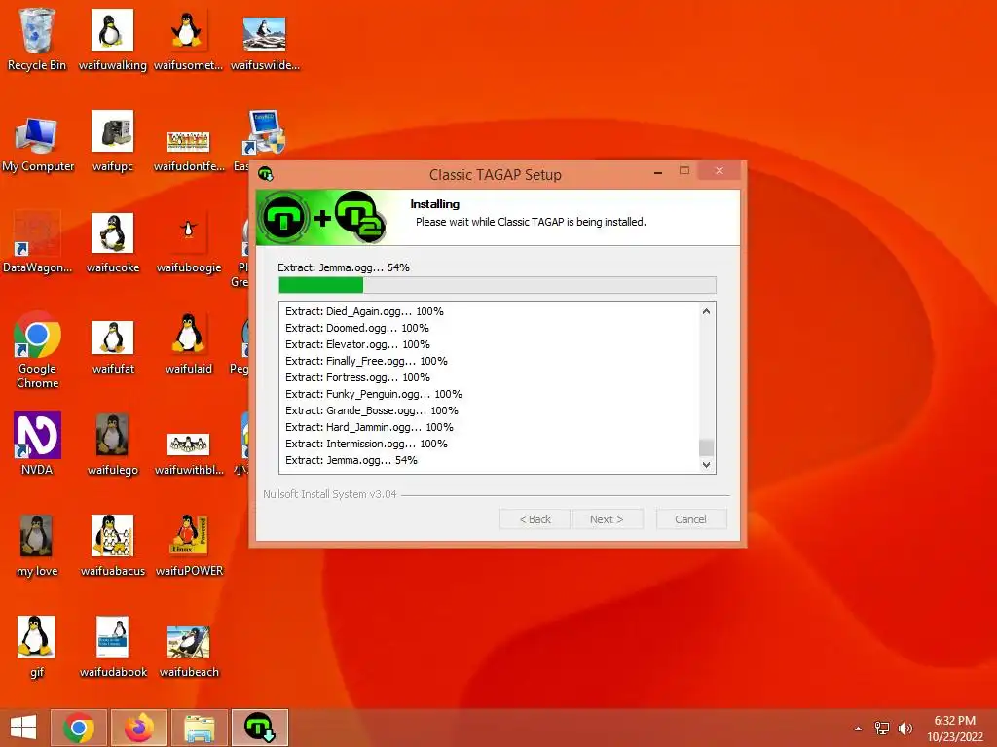Open the volume tray icon
Image resolution: width=997 pixels, height=747 pixels.
[x=905, y=729]
